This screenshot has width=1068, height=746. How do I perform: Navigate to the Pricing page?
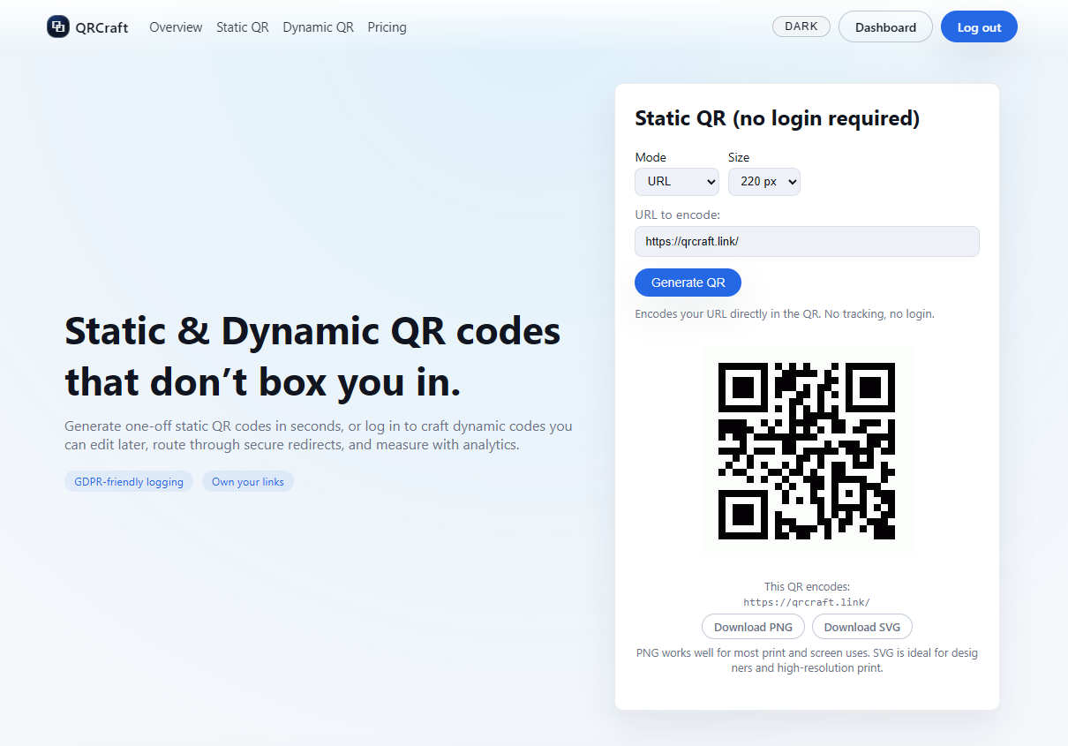387,27
